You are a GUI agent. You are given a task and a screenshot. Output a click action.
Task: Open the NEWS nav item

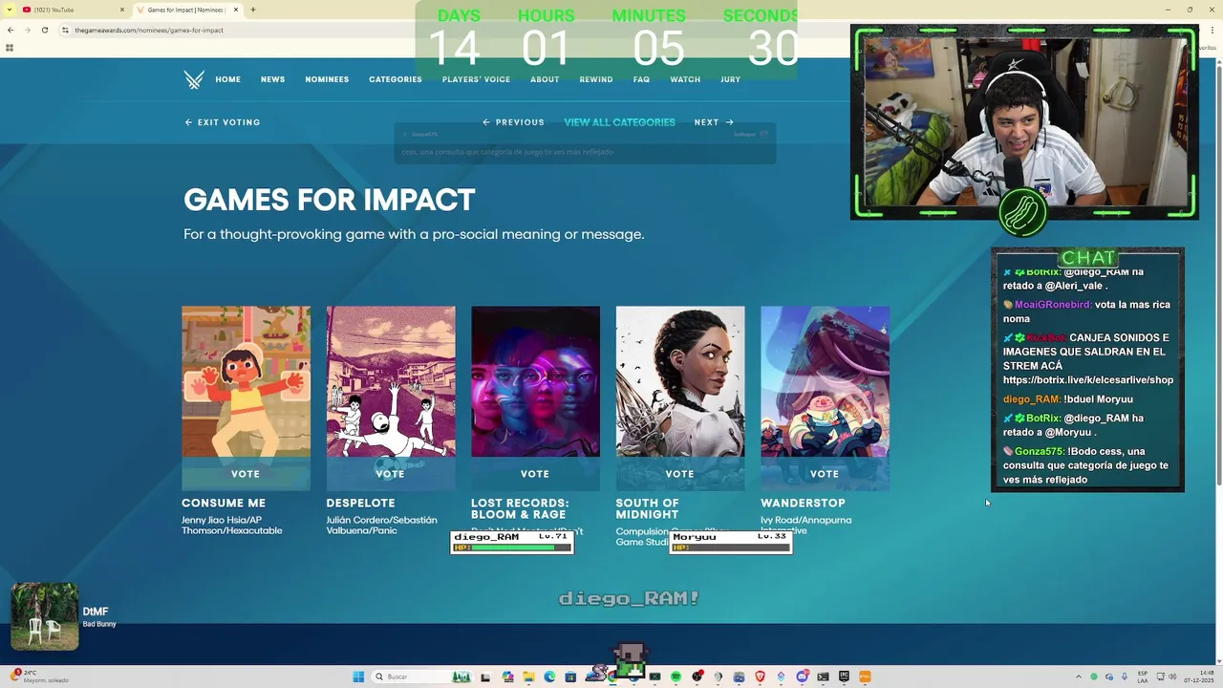tap(273, 79)
